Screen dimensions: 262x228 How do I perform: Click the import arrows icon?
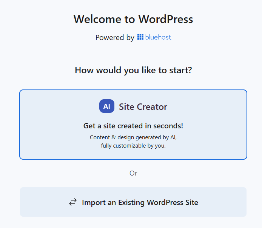(73, 202)
